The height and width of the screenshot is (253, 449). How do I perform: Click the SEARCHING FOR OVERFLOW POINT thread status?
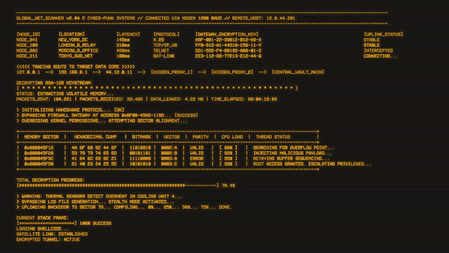[294, 148]
